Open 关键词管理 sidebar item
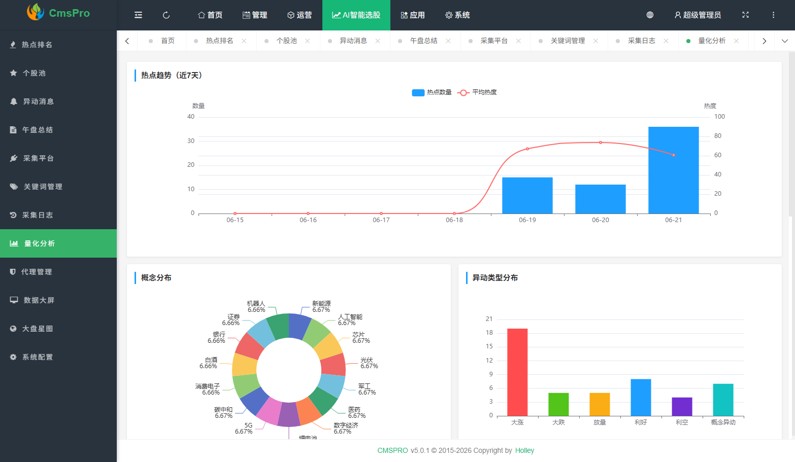Image resolution: width=795 pixels, height=462 pixels. tap(58, 187)
